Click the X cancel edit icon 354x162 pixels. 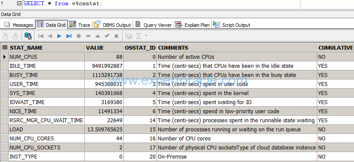[116, 36]
